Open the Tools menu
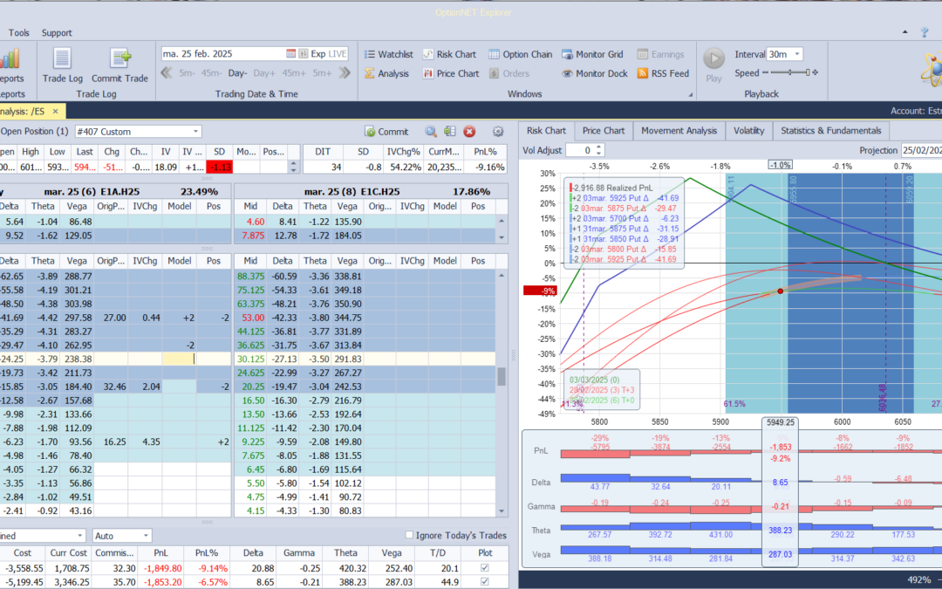The image size is (942, 589). (x=18, y=33)
